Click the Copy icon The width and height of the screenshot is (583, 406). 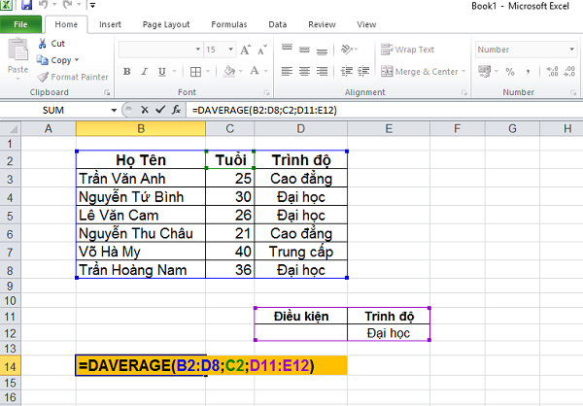click(x=43, y=60)
